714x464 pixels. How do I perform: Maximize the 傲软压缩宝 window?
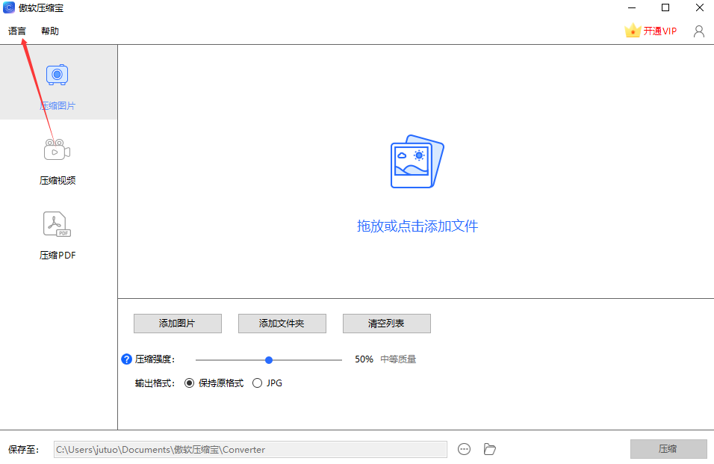click(665, 7)
